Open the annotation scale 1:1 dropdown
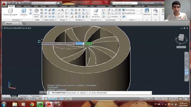The height and width of the screenshot is (107, 191). [x=158, y=99]
